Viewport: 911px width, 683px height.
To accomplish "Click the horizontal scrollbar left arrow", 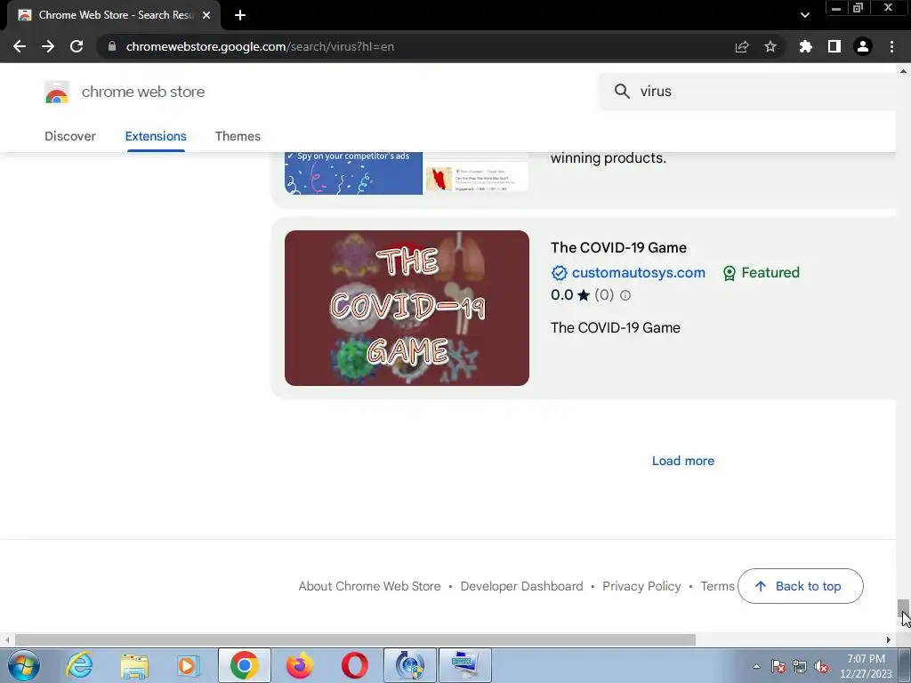I will pyautogui.click(x=7, y=639).
